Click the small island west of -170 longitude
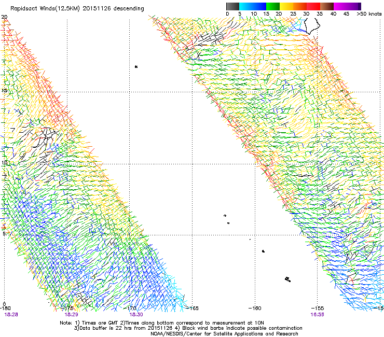 point(136,66)
